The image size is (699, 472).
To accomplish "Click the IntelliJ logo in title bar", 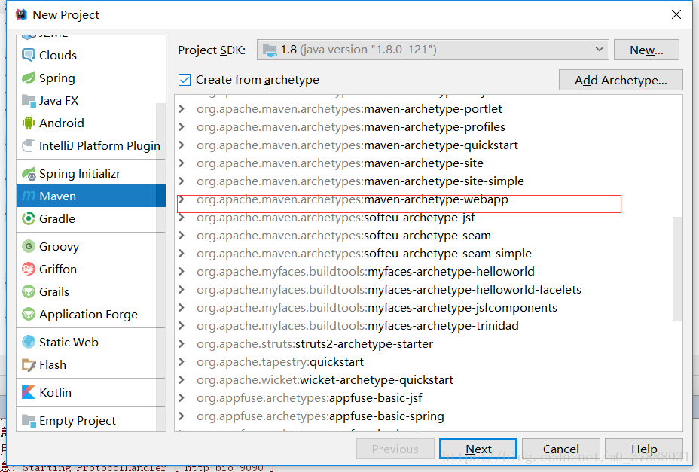I will pyautogui.click(x=21, y=15).
